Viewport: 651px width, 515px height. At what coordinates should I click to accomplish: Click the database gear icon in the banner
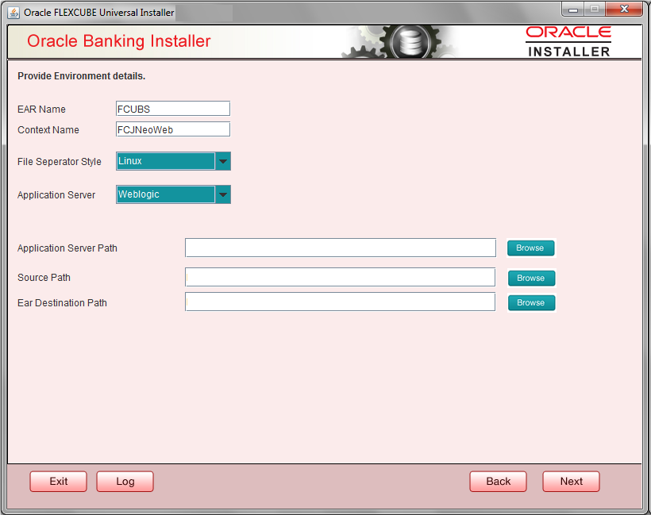click(x=410, y=41)
